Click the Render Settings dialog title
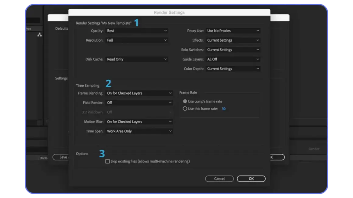This screenshot has height=198, width=353. (x=169, y=12)
